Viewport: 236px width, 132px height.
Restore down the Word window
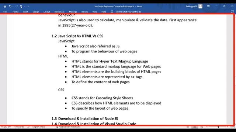224,6
